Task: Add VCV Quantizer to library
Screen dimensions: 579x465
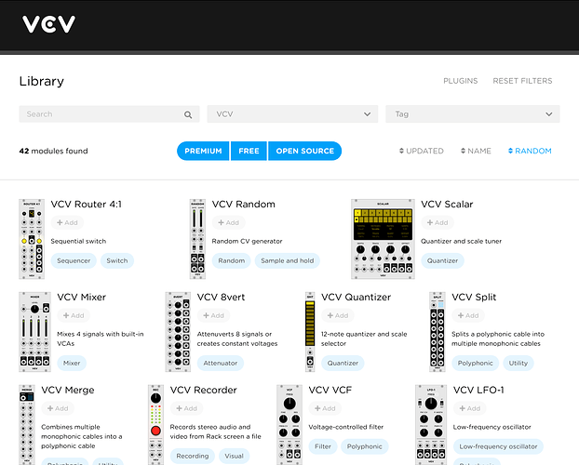Action: 338,315
